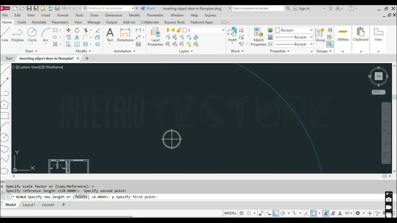
Task: Click Sign In
Action: pos(301,8)
